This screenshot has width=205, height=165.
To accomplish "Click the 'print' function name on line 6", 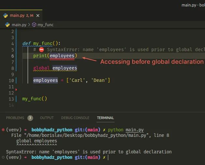I will [x=40, y=56].
